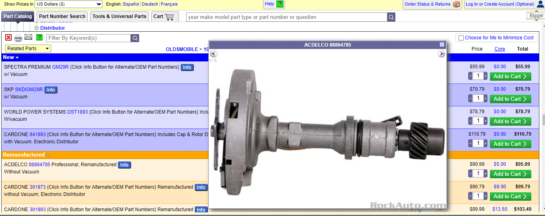Open the 841893 part number link
Image resolution: width=545 pixels, height=216 pixels.
[38, 134]
